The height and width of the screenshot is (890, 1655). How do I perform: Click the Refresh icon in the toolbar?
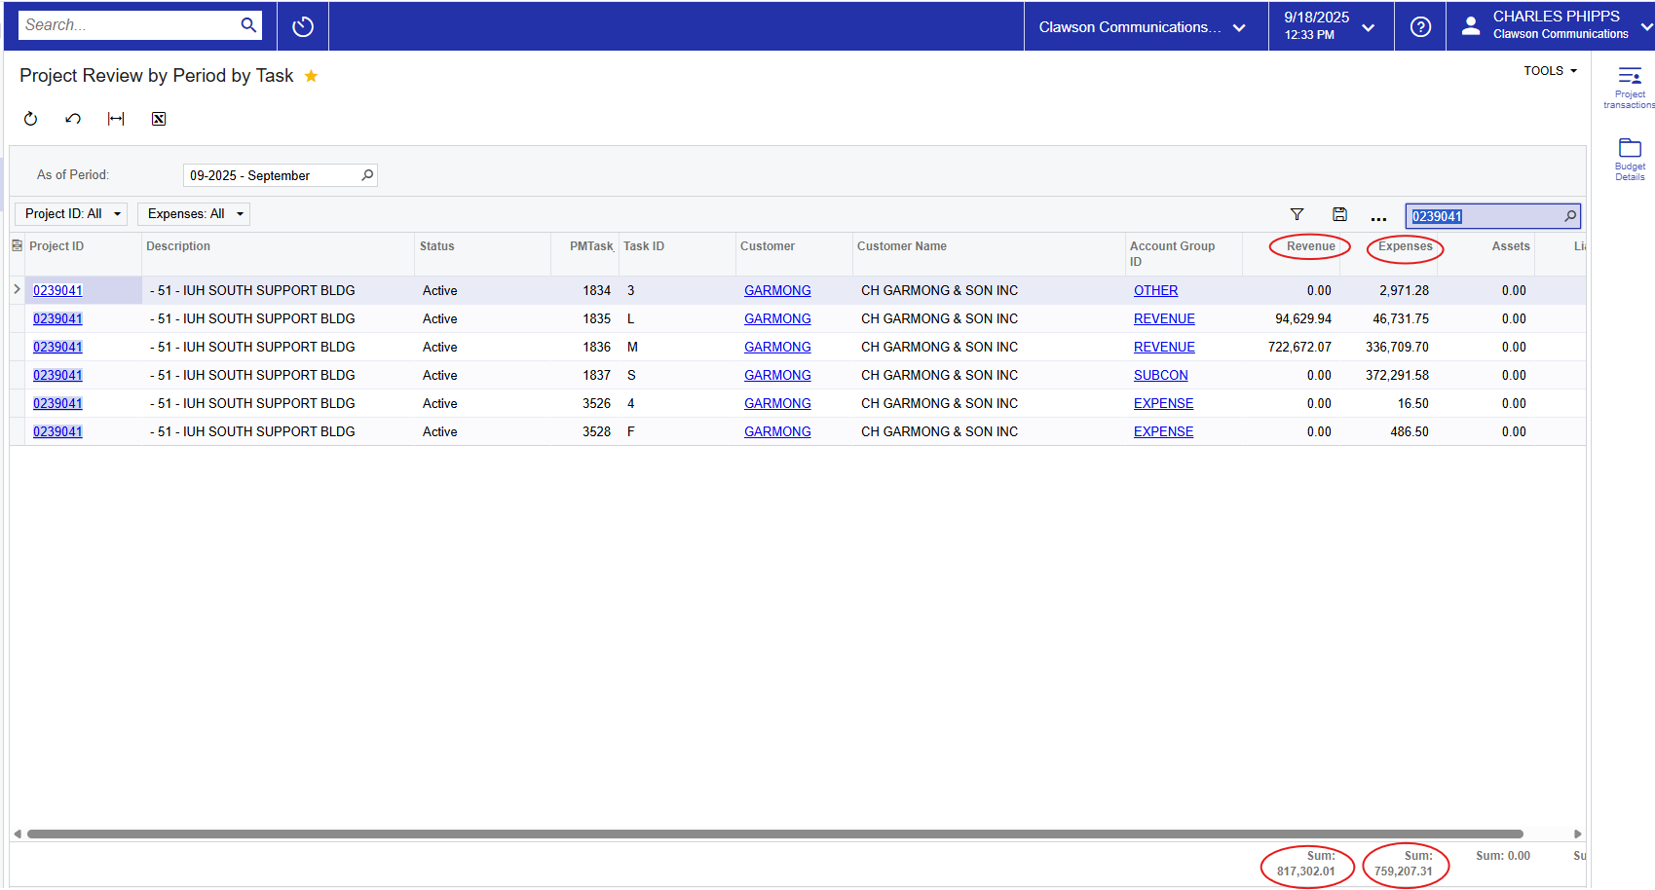coord(30,119)
